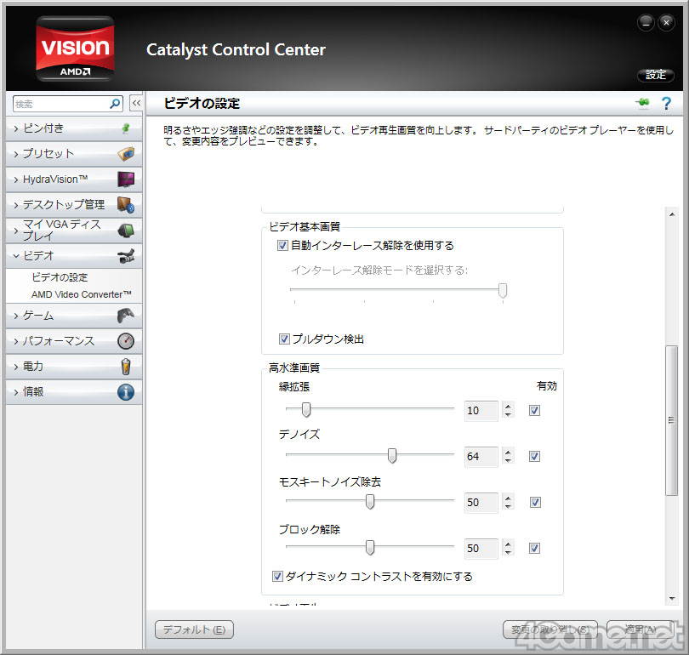Screen dimensions: 689x655
Task: Decrease ブロック解除 value with down arrow
Action: (x=509, y=553)
